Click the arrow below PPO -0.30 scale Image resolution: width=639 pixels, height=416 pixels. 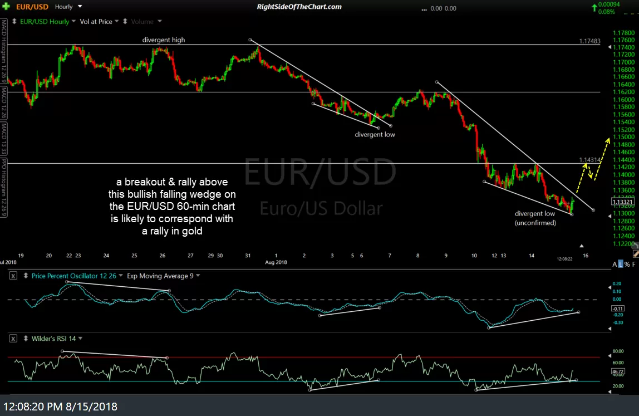coord(609,329)
